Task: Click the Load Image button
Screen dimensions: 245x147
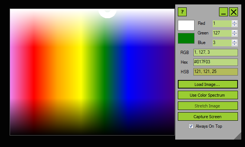Action: click(208, 84)
